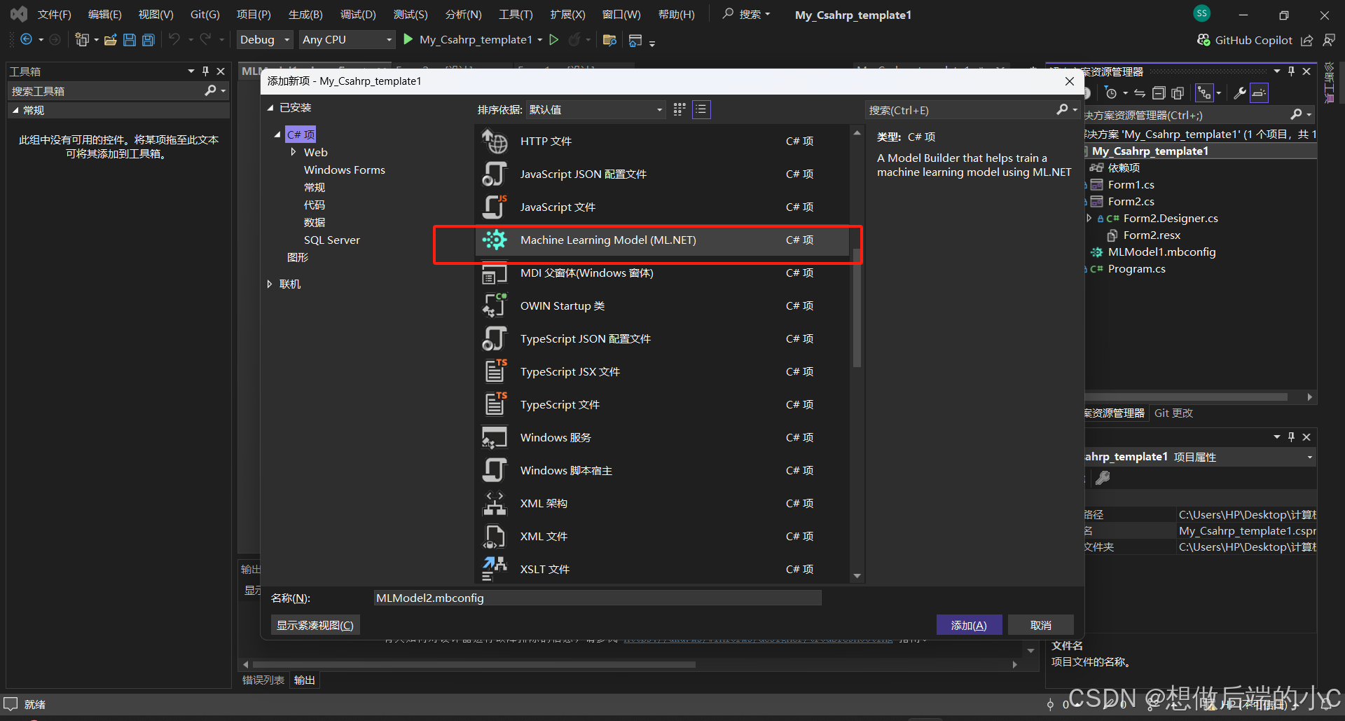Click search magnifier in toolbox search box
The image size is (1345, 721).
pyautogui.click(x=210, y=90)
